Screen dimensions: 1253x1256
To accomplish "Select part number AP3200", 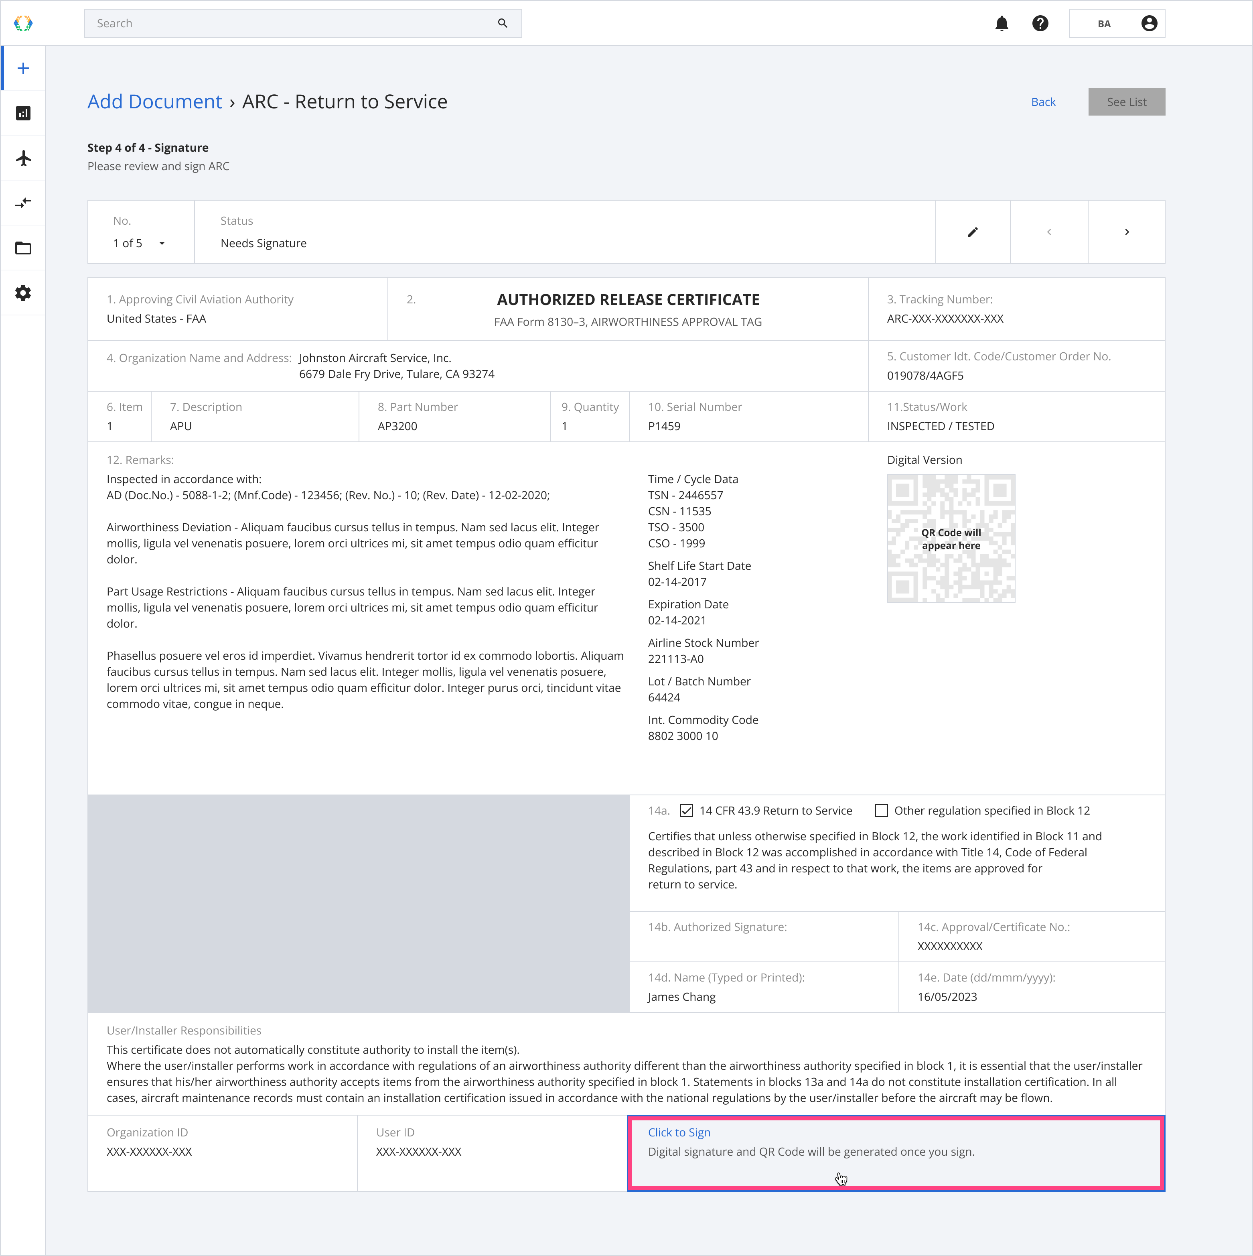I will (397, 427).
